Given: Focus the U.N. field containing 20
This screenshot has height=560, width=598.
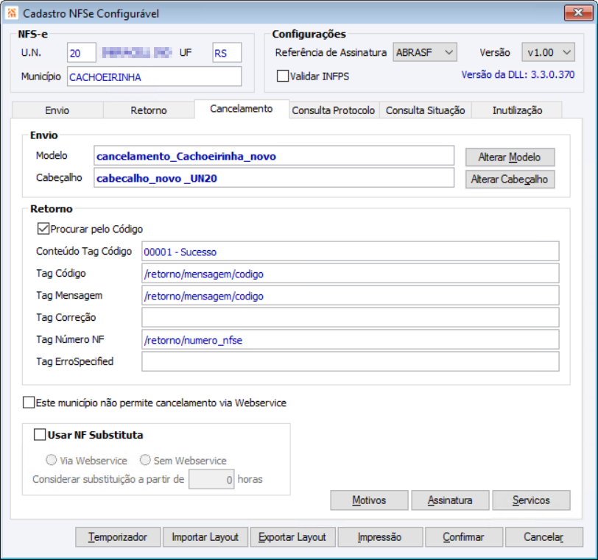Looking at the screenshot, I should point(82,52).
